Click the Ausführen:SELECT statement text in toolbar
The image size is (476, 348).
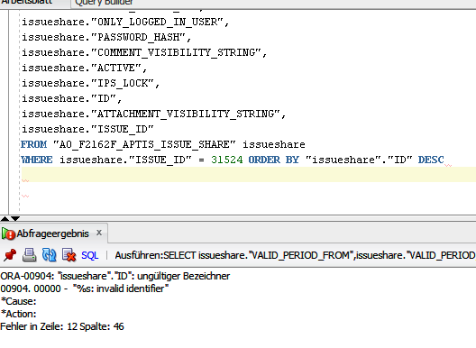point(295,255)
